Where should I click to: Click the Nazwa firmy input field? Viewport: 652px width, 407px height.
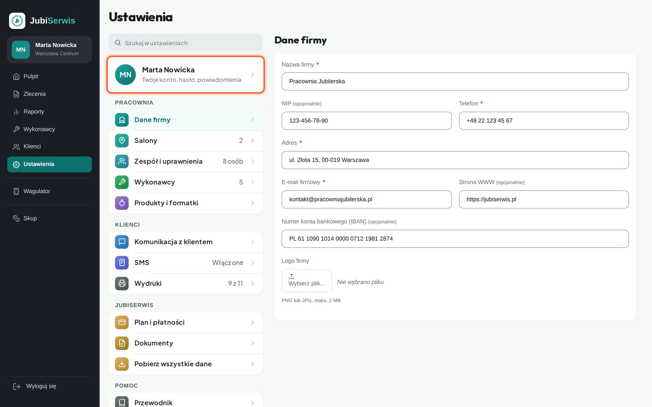tap(455, 81)
